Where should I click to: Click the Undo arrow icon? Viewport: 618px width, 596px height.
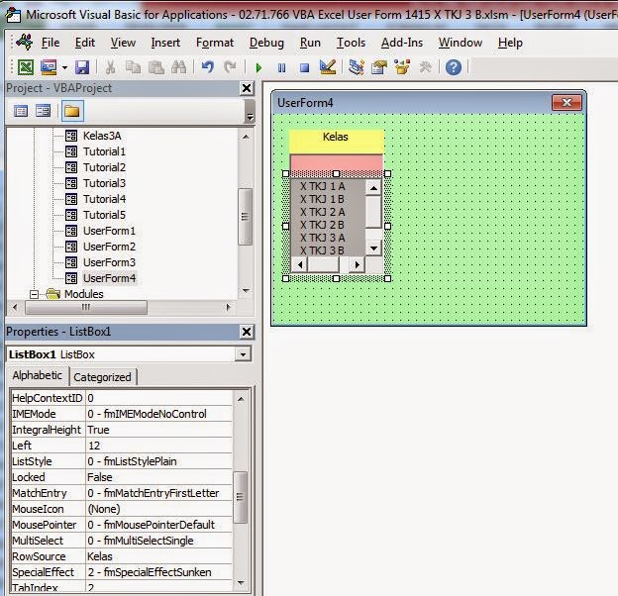[x=208, y=67]
